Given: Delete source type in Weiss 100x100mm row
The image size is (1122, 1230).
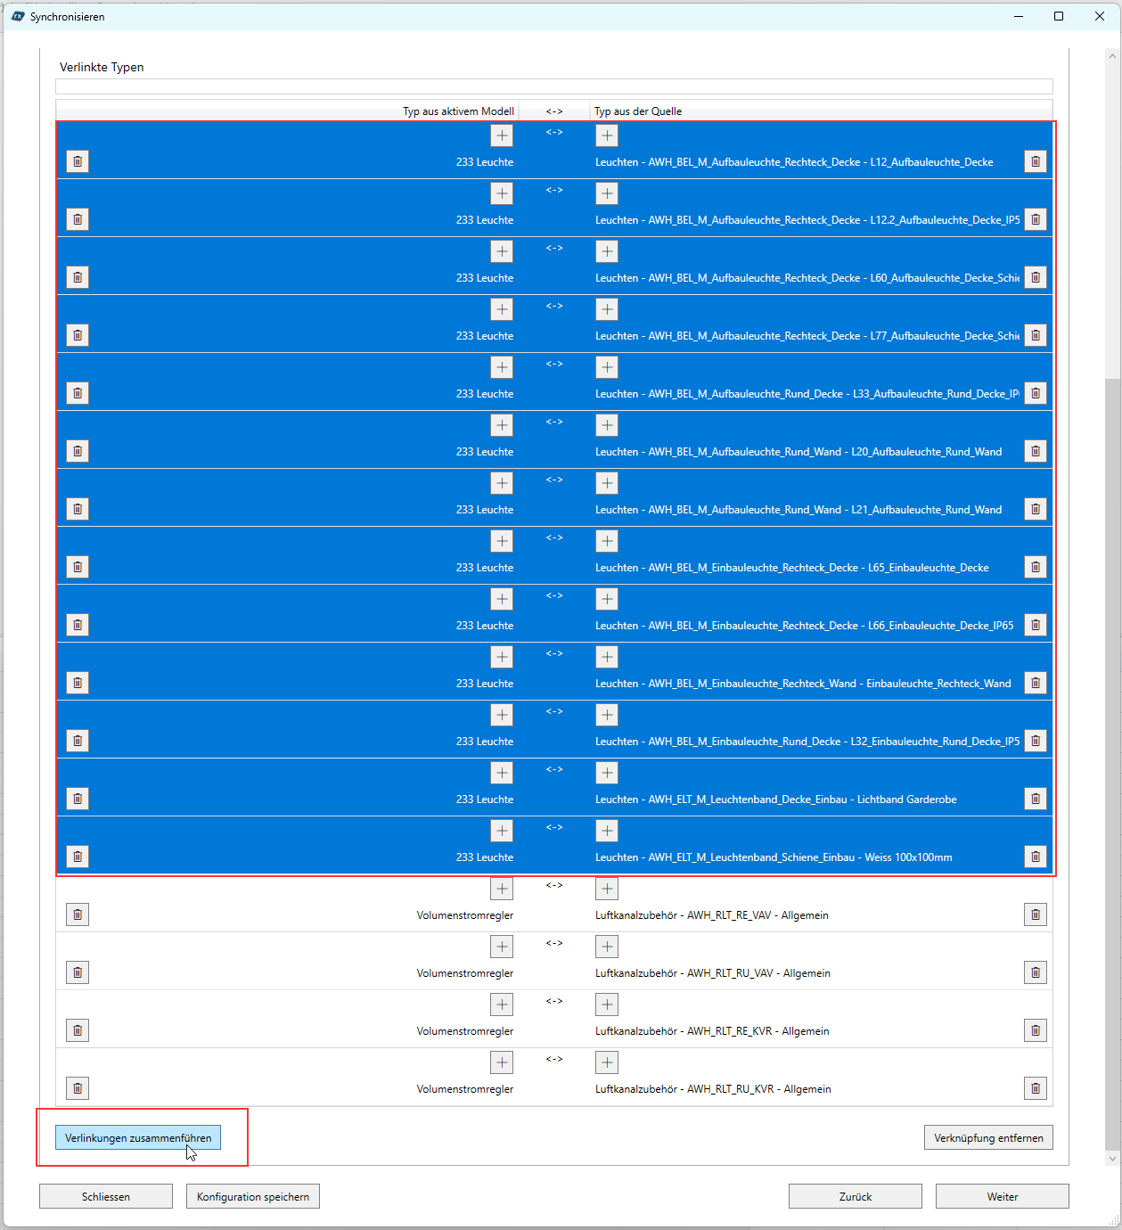Looking at the screenshot, I should (x=1035, y=857).
